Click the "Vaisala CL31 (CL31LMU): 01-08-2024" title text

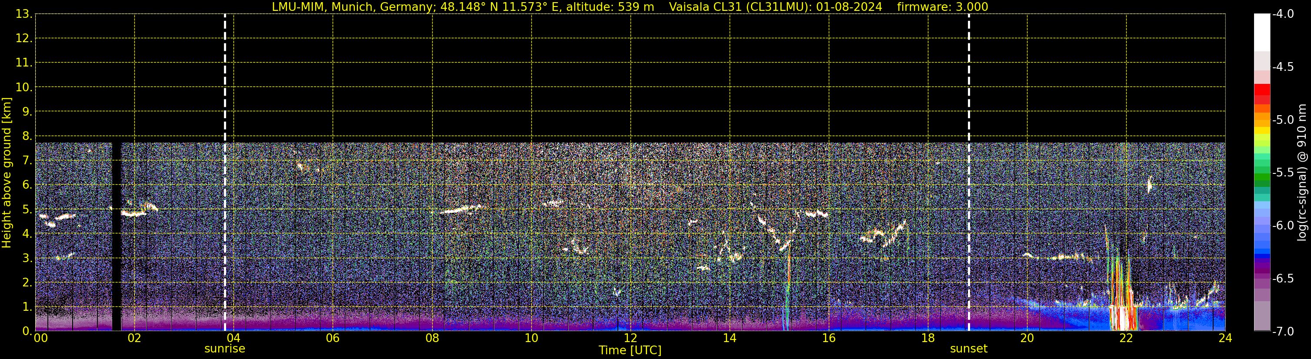point(775,7)
